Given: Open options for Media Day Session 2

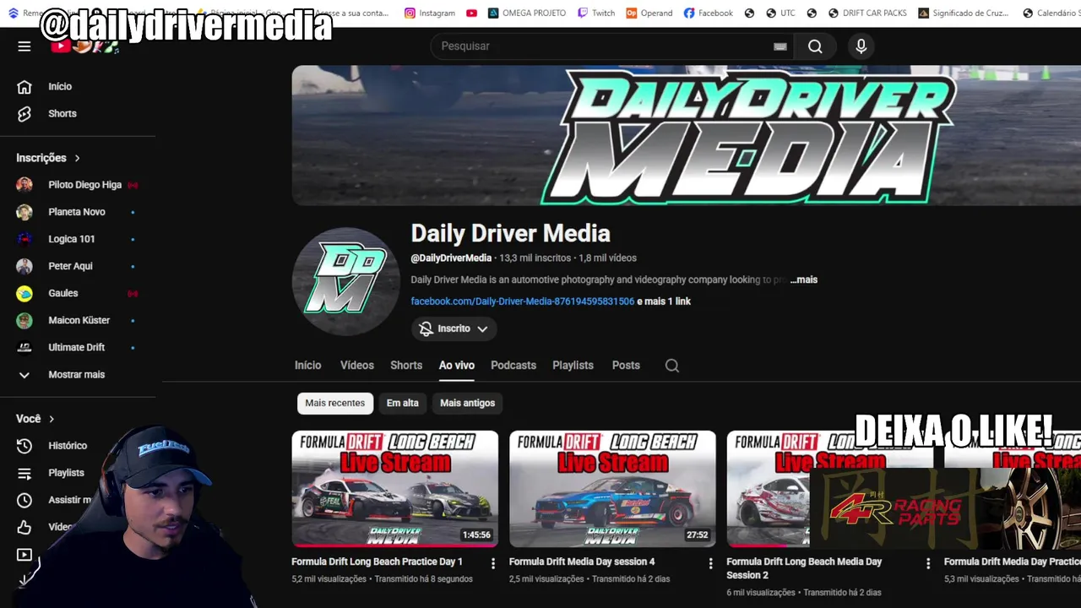Looking at the screenshot, I should coord(928,563).
